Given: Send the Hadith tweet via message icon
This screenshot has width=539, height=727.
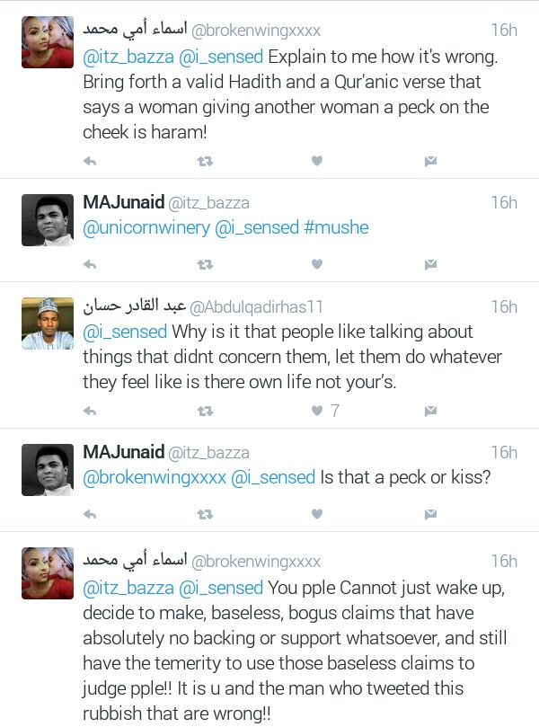Looking at the screenshot, I should (x=430, y=161).
